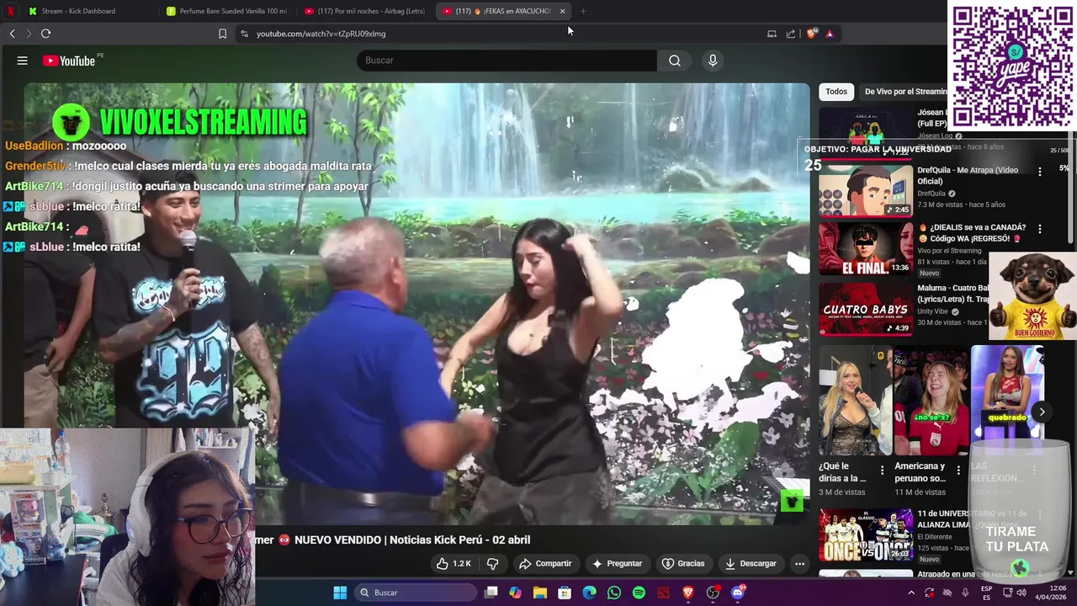Open the video title NUEVO VENDIDO link
The image size is (1077, 606).
(x=393, y=540)
